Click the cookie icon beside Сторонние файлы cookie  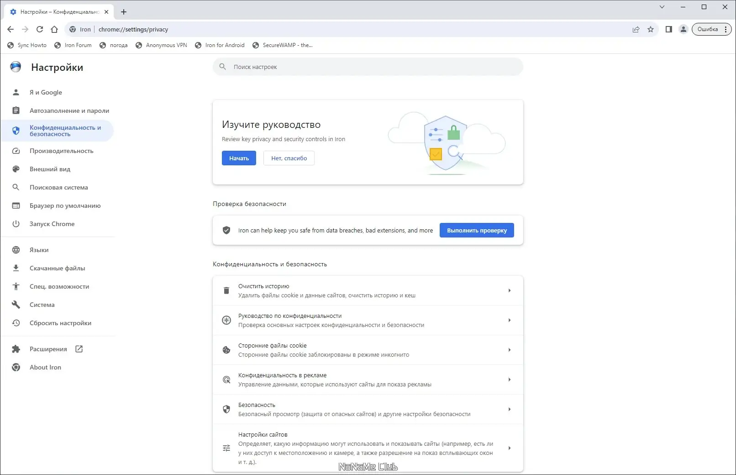pyautogui.click(x=226, y=350)
